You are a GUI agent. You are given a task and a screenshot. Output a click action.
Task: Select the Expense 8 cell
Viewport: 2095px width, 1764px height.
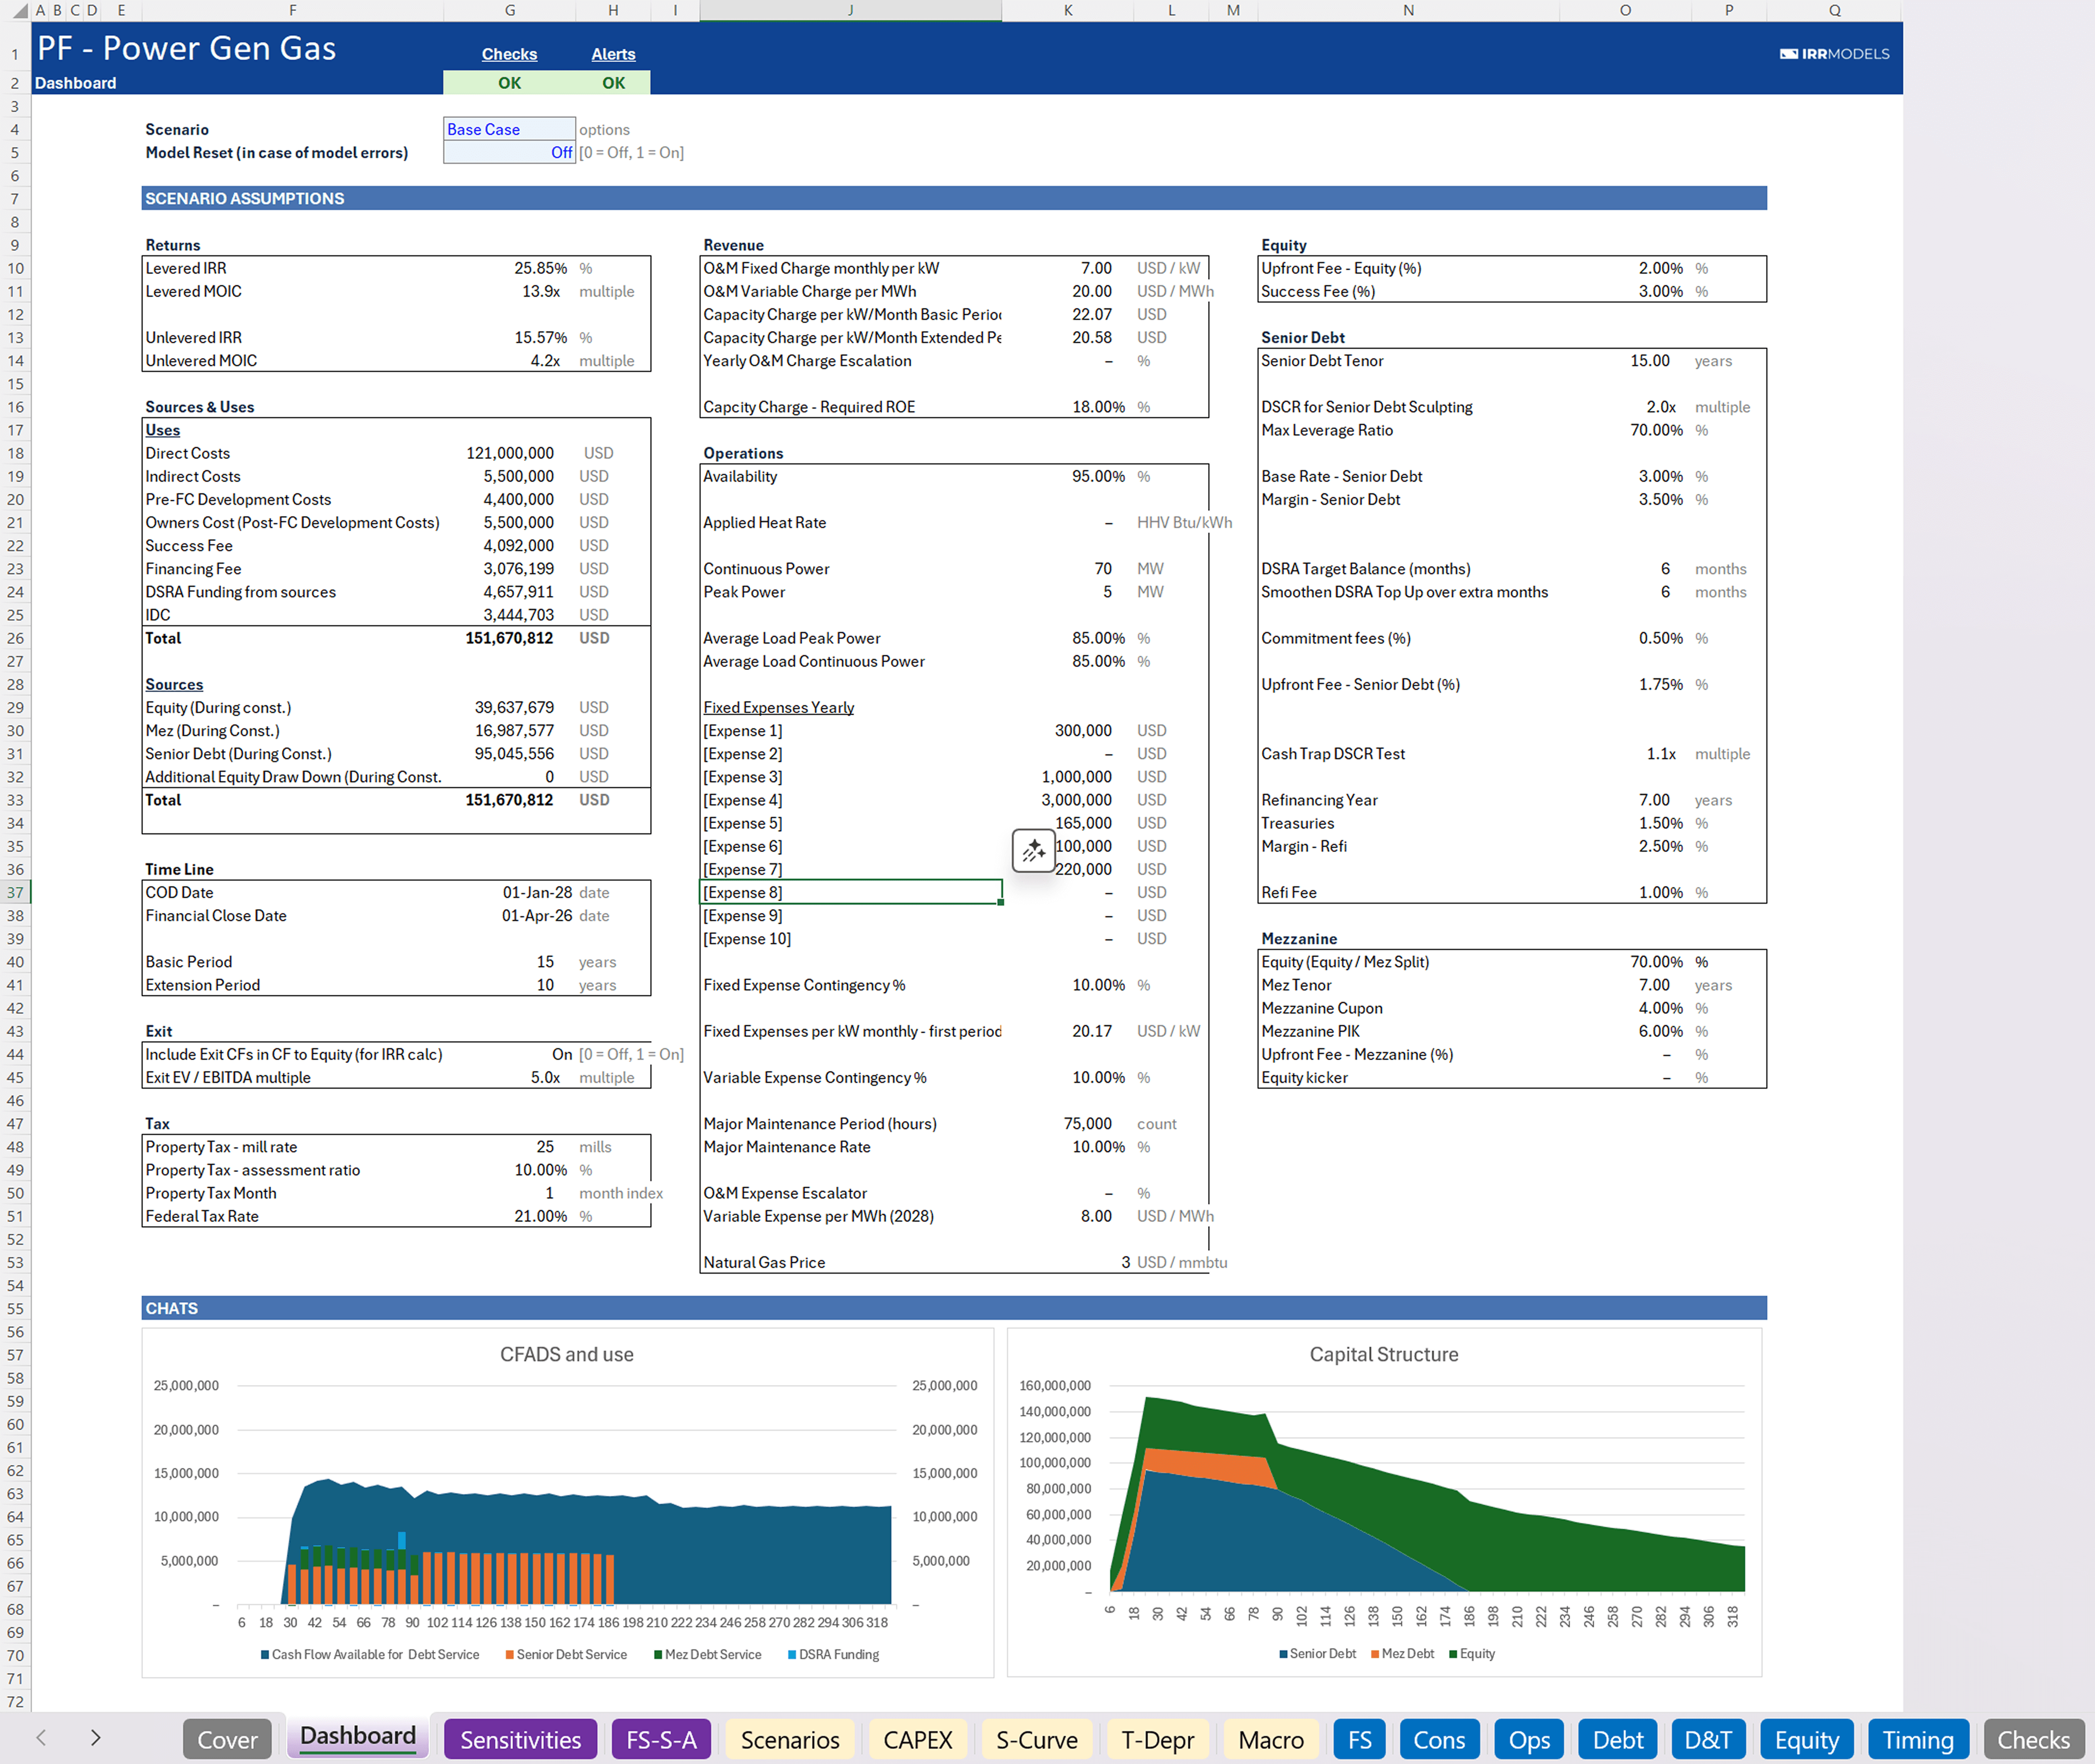(x=850, y=892)
